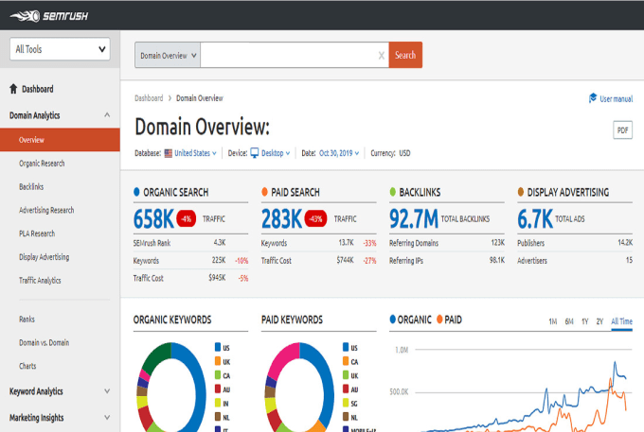Collapse the Domain Analytics section
Screen dimensions: 644x432
(105, 115)
